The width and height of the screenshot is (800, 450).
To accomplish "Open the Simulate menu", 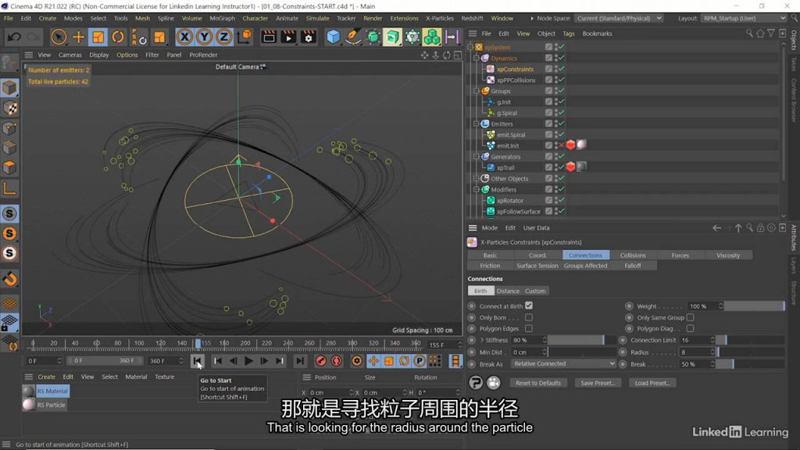I will (317, 19).
